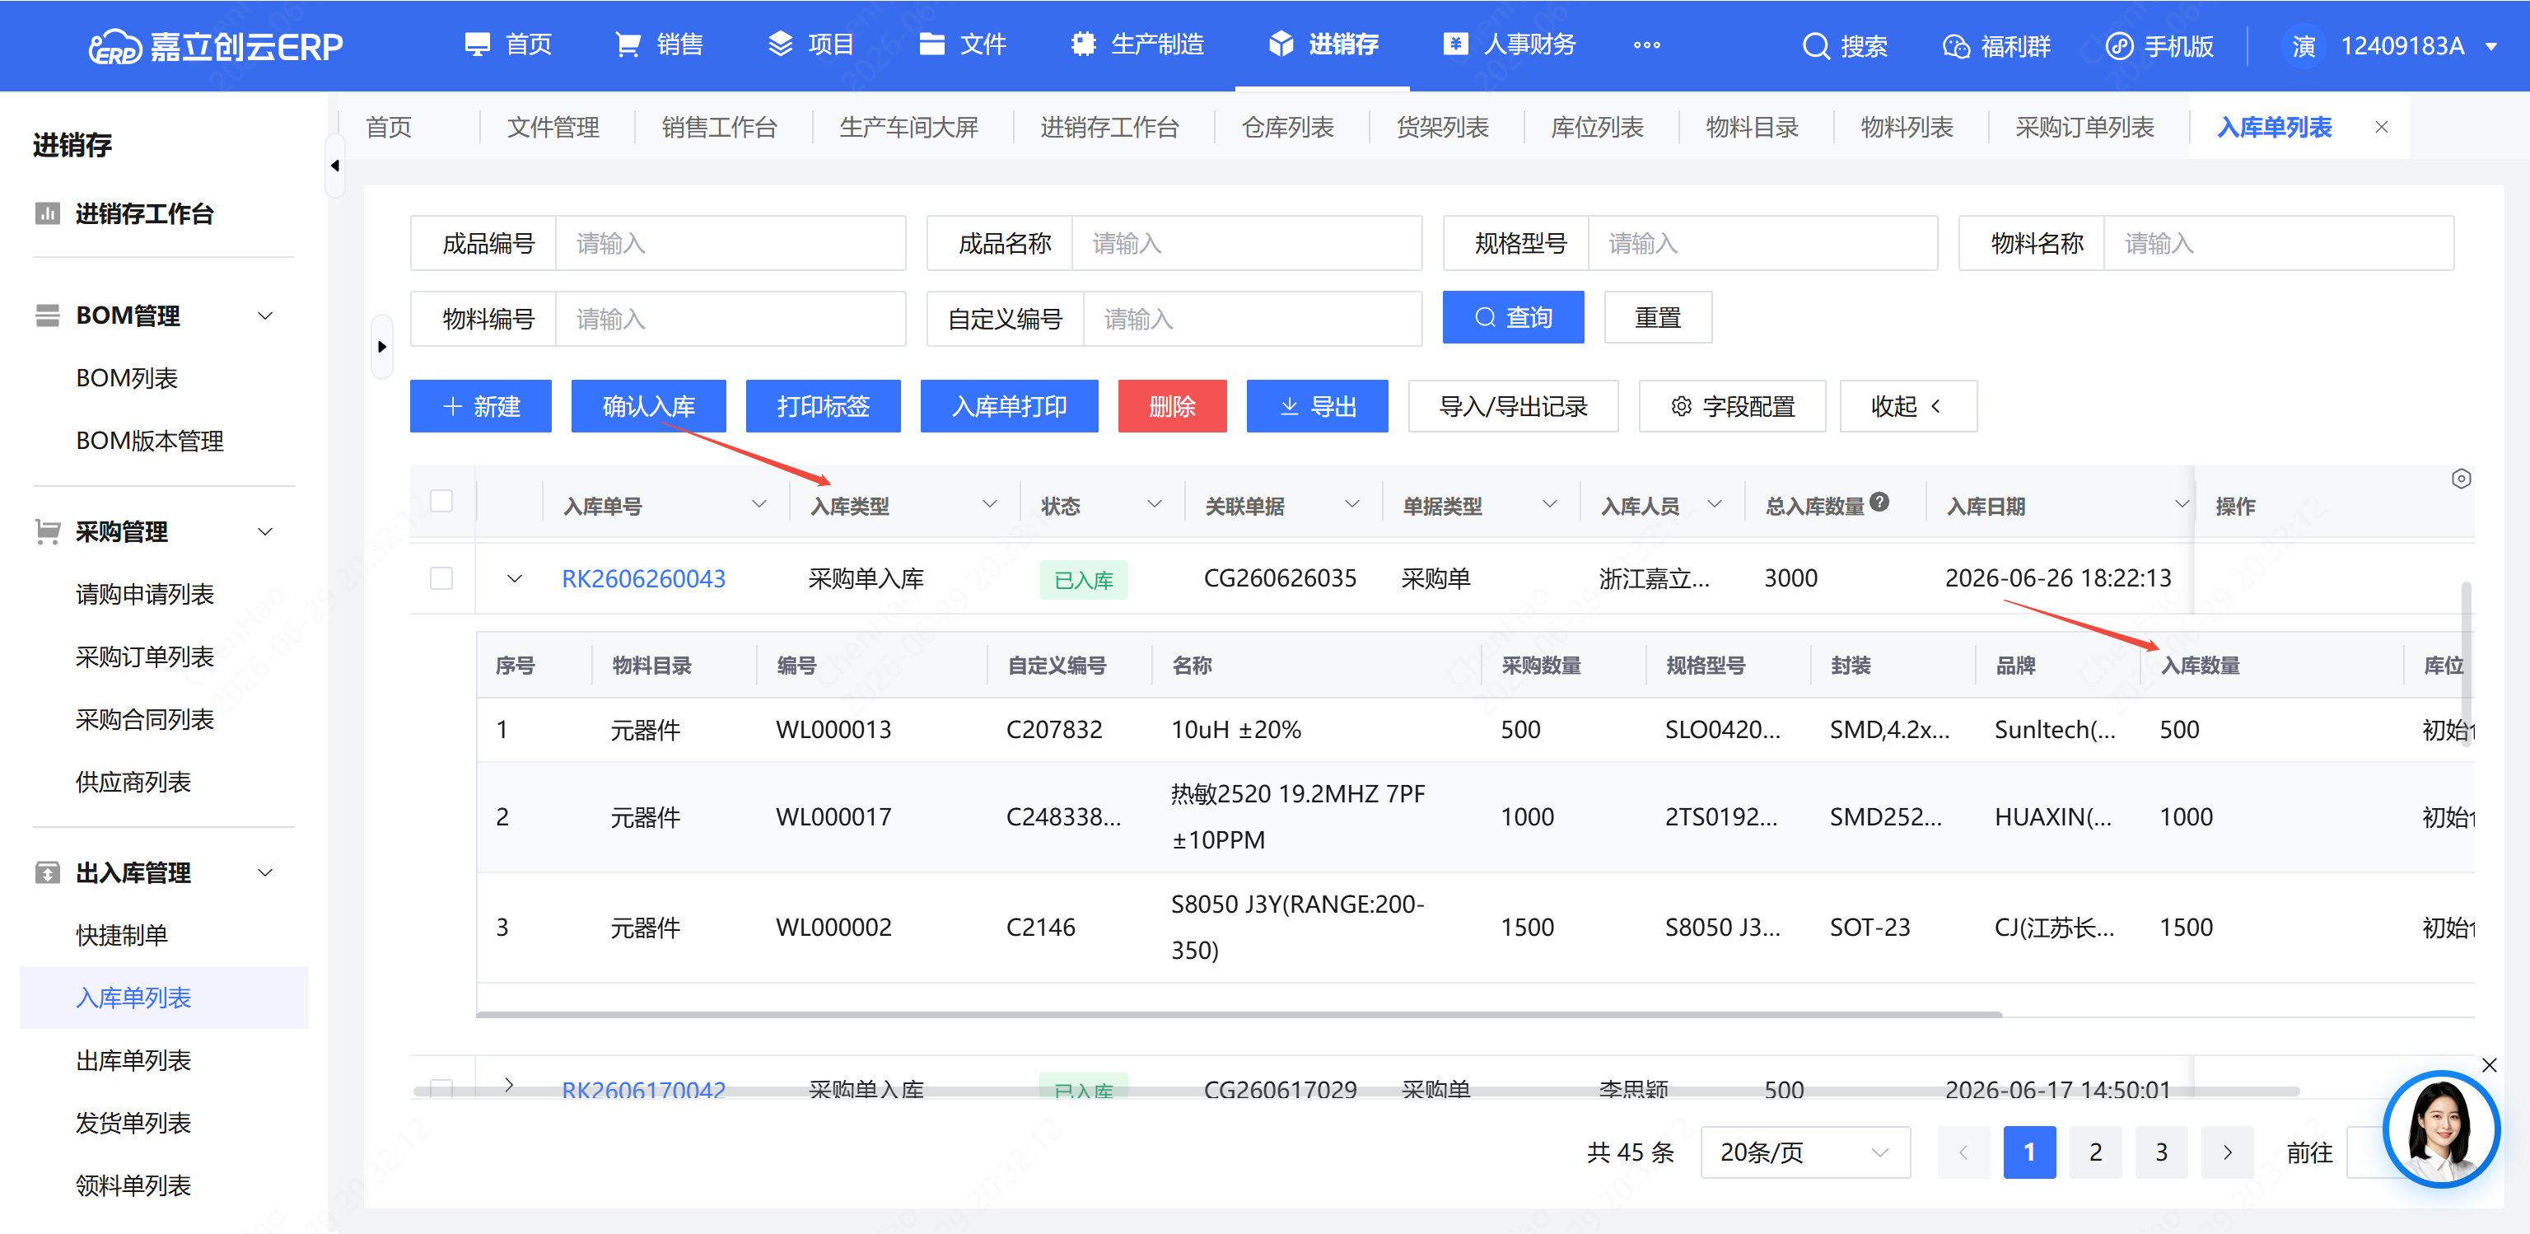Click the 采购管理 cart icon
The height and width of the screenshot is (1234, 2530).
pos(47,531)
